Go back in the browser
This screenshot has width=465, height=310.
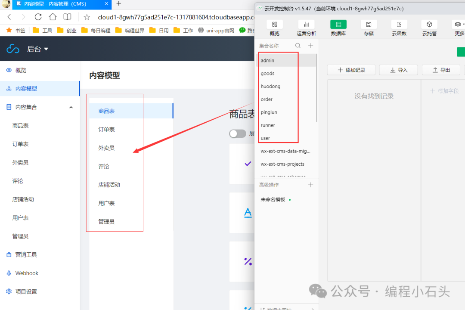point(9,17)
